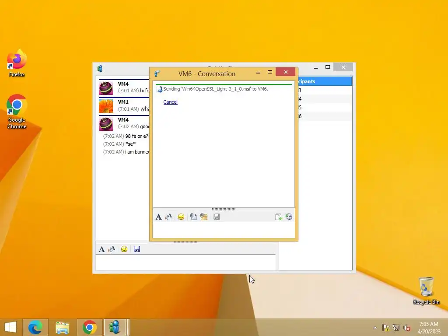The image size is (448, 336).
Task: Open the clock showing 7:05 AM
Action: tap(429, 328)
